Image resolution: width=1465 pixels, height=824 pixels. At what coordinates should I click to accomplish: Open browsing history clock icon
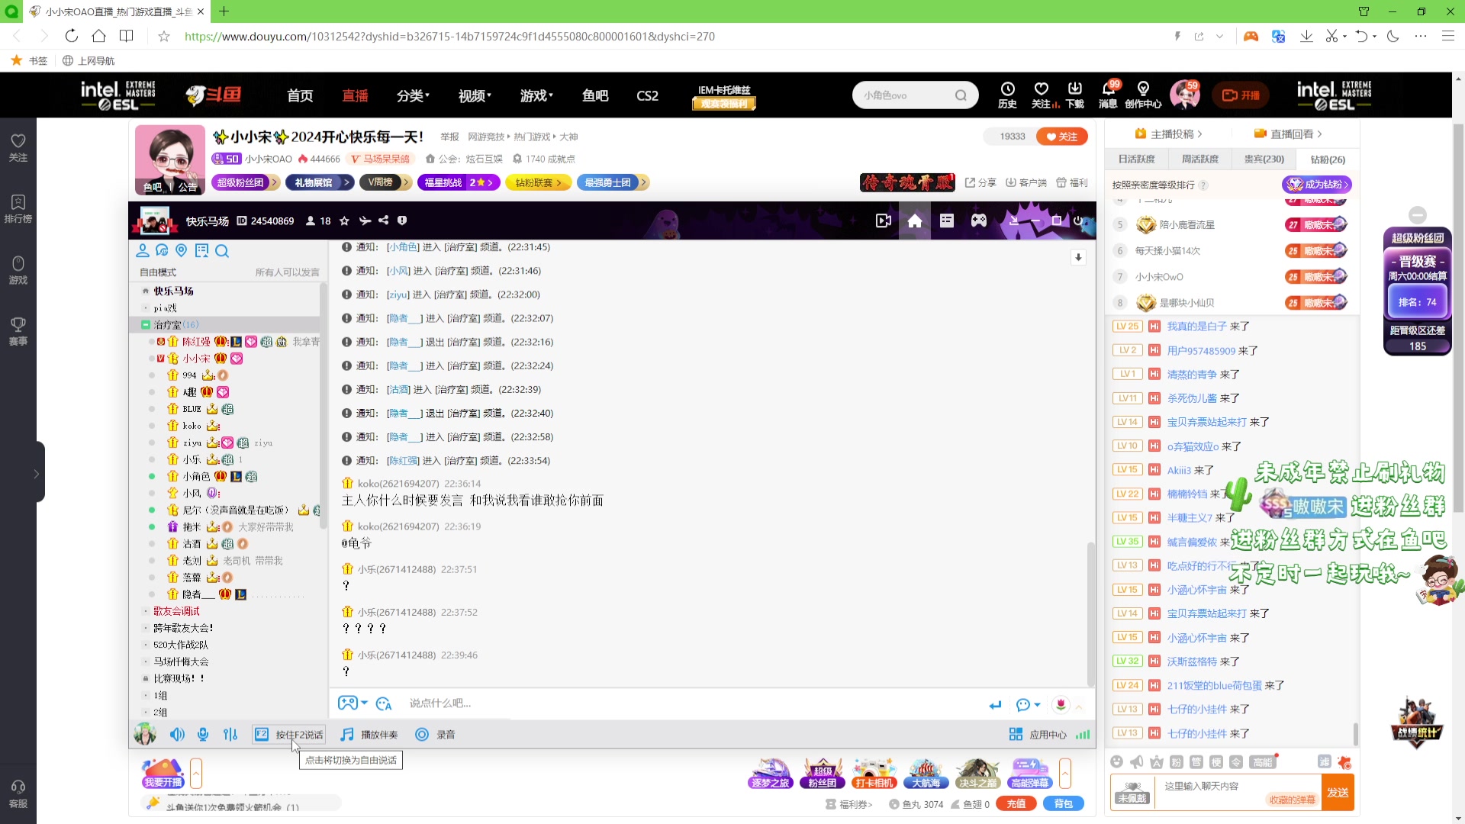pyautogui.click(x=1007, y=89)
